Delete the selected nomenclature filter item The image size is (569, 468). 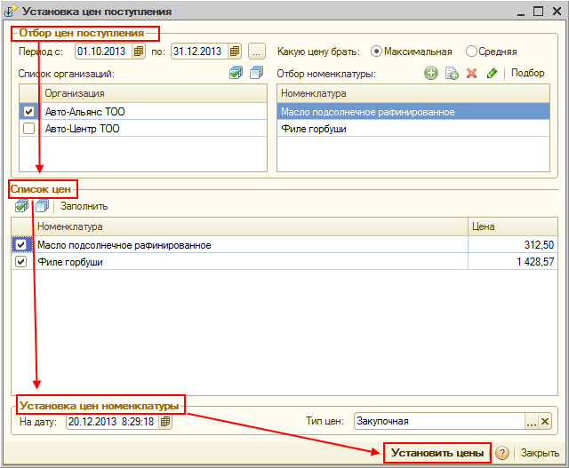click(x=472, y=73)
